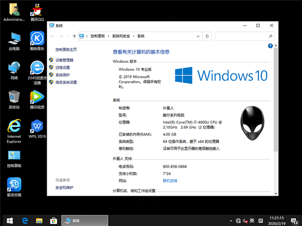Open the 驱动总裁 desktop icon
The height and width of the screenshot is (226, 302).
coord(14,185)
